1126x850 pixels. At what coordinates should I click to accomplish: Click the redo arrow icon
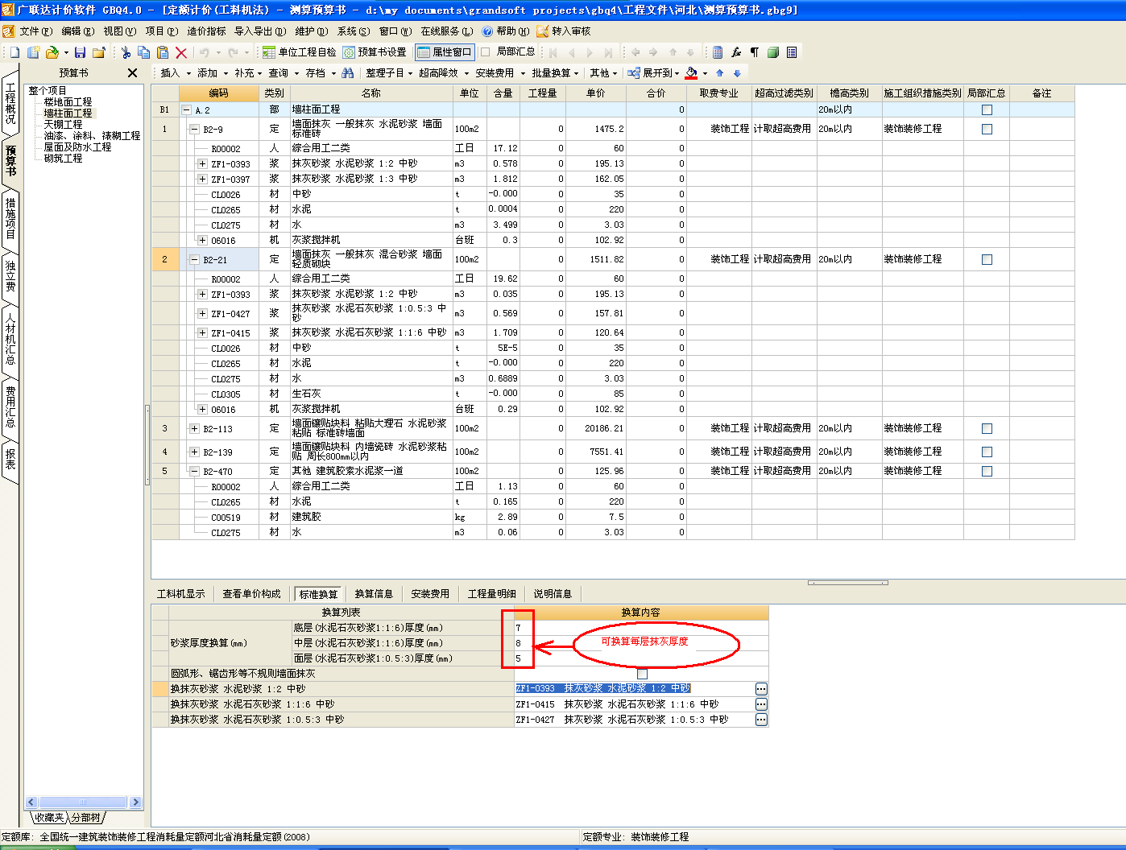[233, 52]
